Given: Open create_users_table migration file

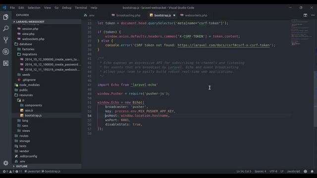Looking at the screenshot, I should pyautogui.click(x=52, y=59).
